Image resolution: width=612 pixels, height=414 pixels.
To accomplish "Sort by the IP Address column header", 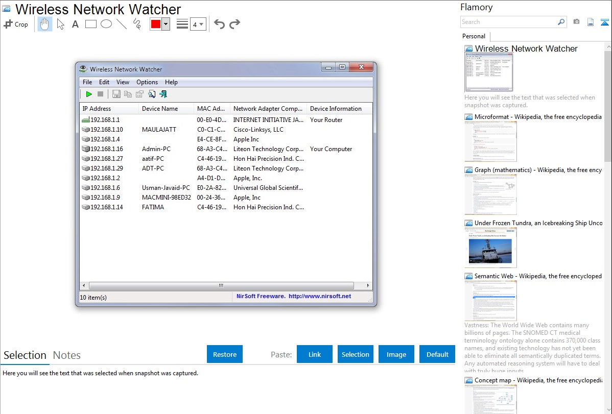I will tap(109, 109).
